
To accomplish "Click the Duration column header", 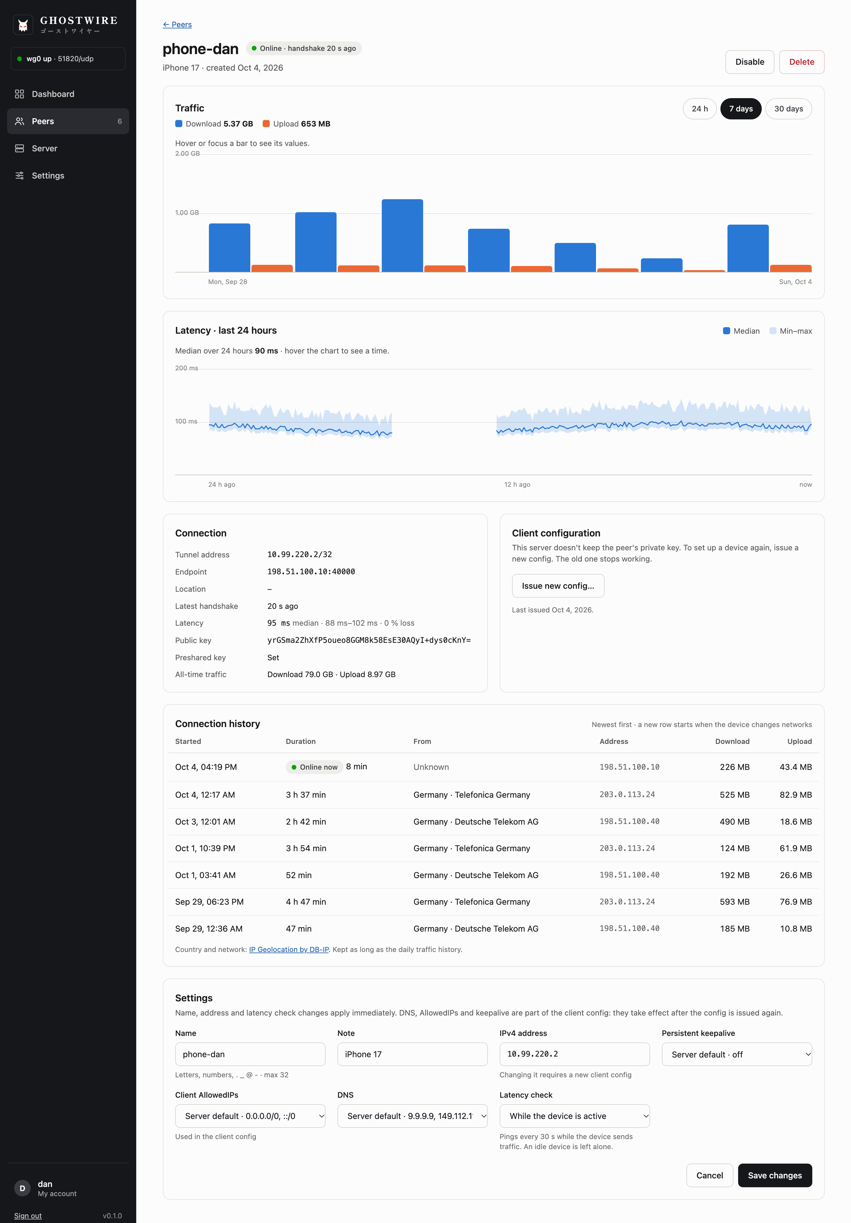I will tap(301, 742).
